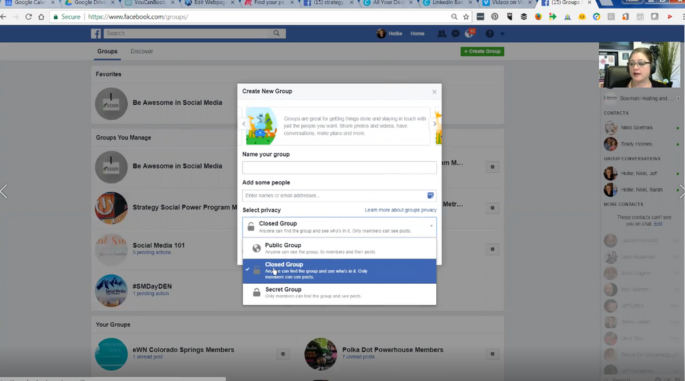685x381 pixels.
Task: Select Secret Group privacy option
Action: point(339,293)
